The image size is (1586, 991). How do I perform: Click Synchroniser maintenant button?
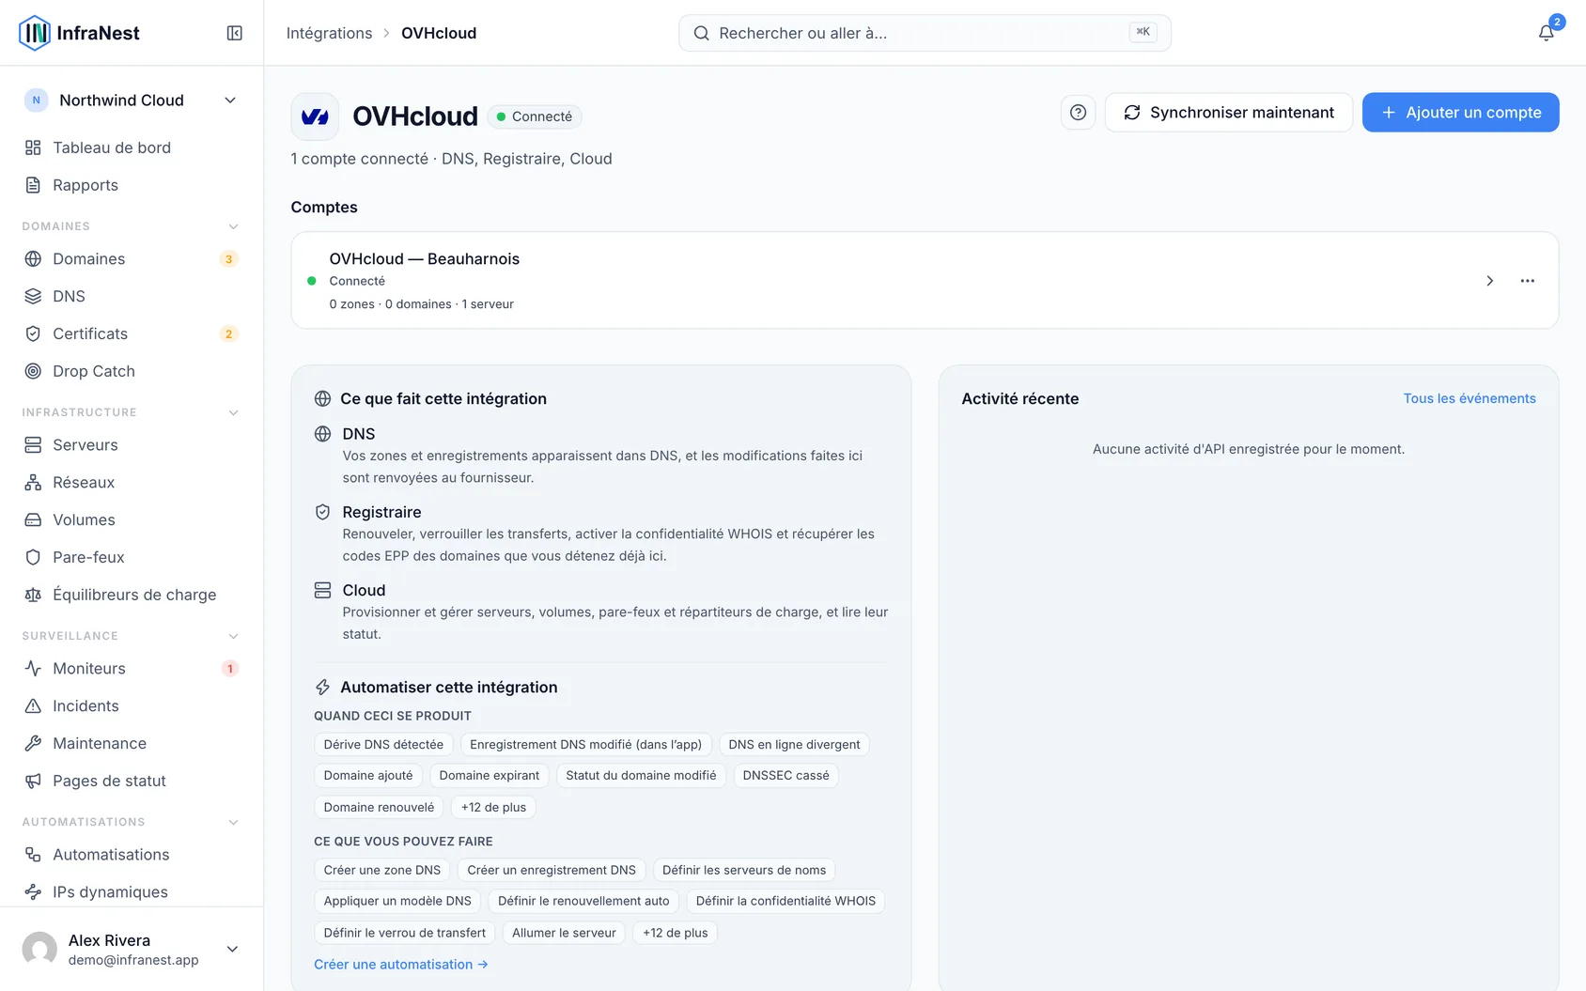click(1229, 113)
